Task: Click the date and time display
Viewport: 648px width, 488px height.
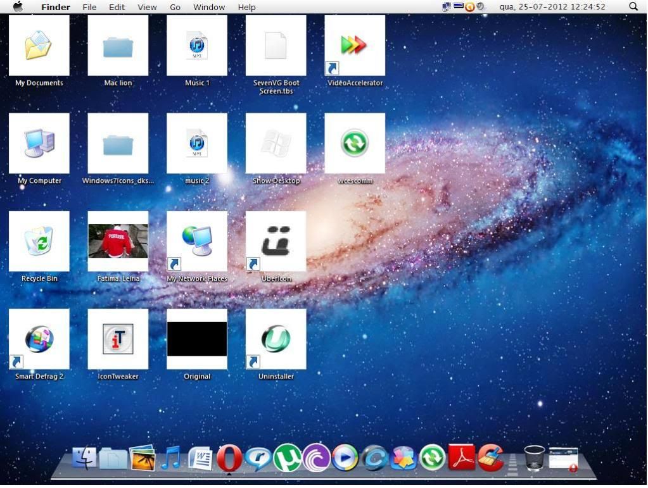Action: (552, 7)
